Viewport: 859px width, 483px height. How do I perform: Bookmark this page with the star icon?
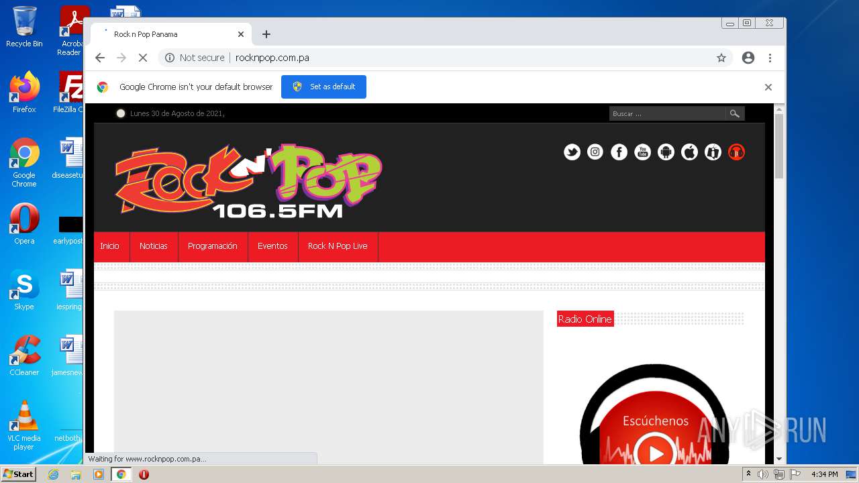coord(721,58)
